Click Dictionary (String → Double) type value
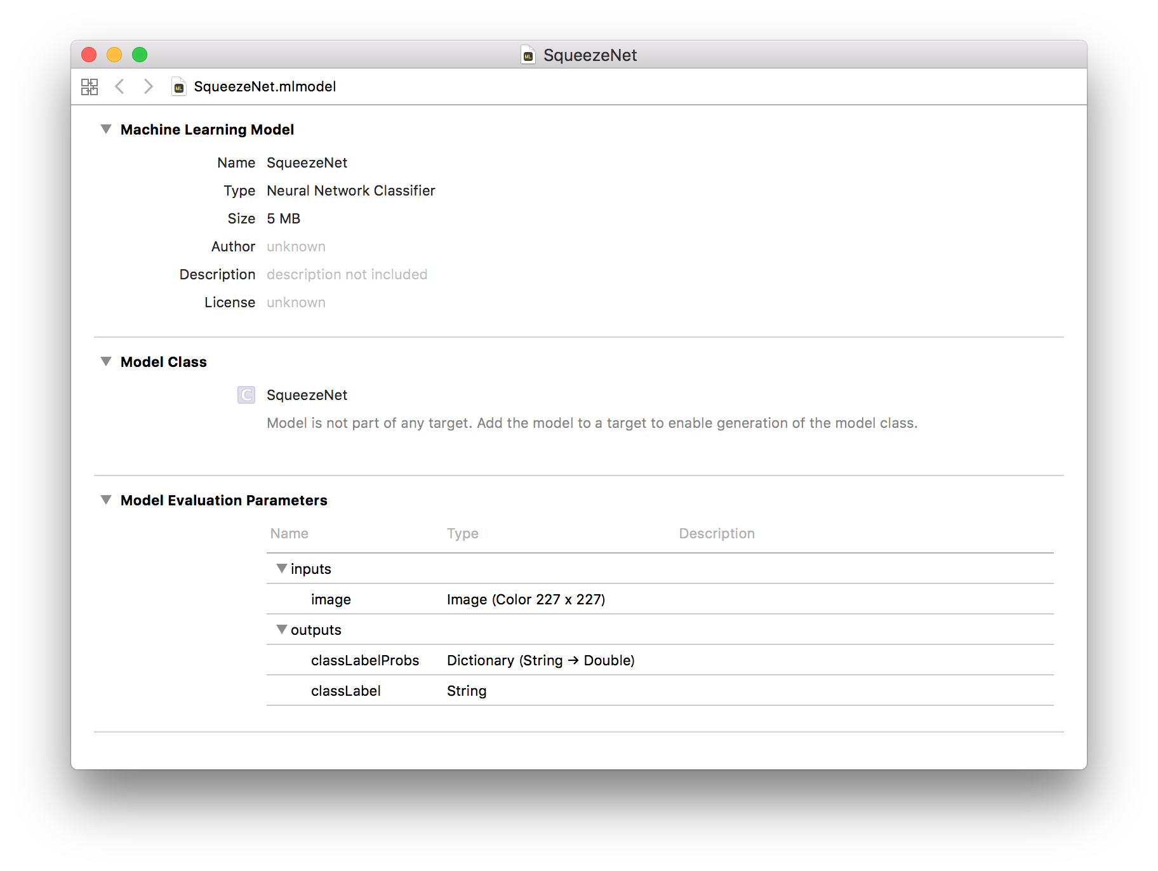The height and width of the screenshot is (871, 1158). point(541,660)
